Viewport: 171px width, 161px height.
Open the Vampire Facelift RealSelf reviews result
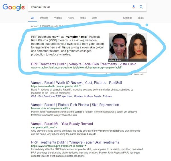click(76, 83)
